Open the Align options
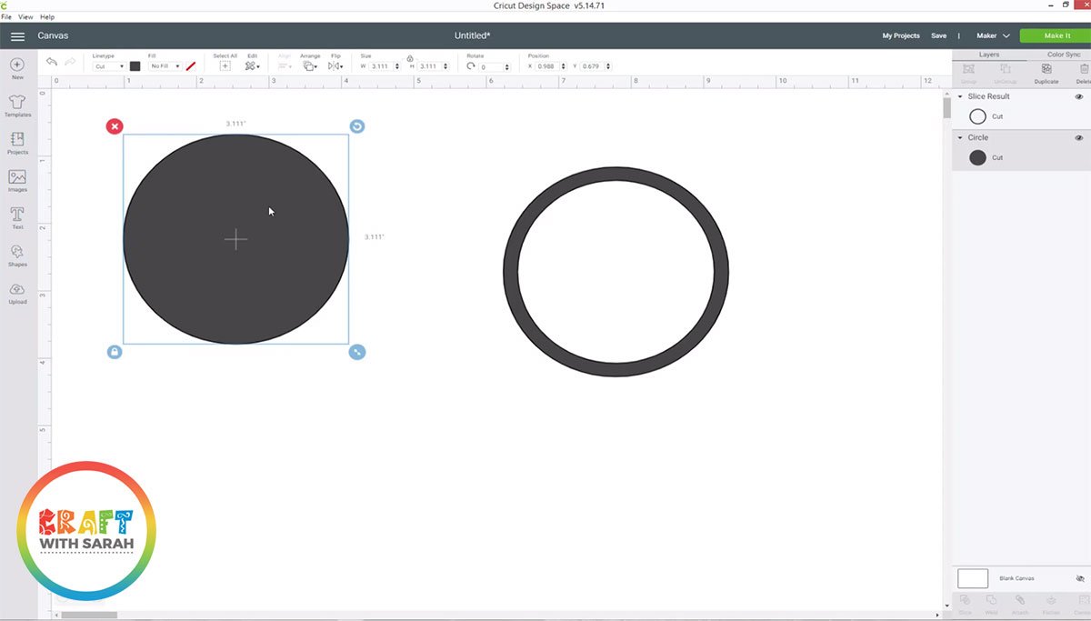The image size is (1091, 621). [285, 65]
